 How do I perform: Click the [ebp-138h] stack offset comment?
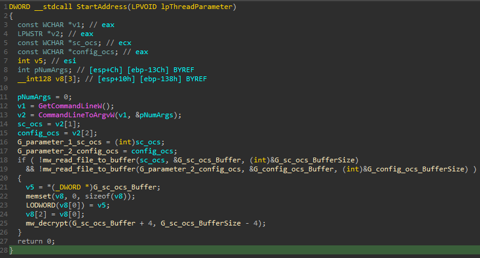[x=161, y=79]
